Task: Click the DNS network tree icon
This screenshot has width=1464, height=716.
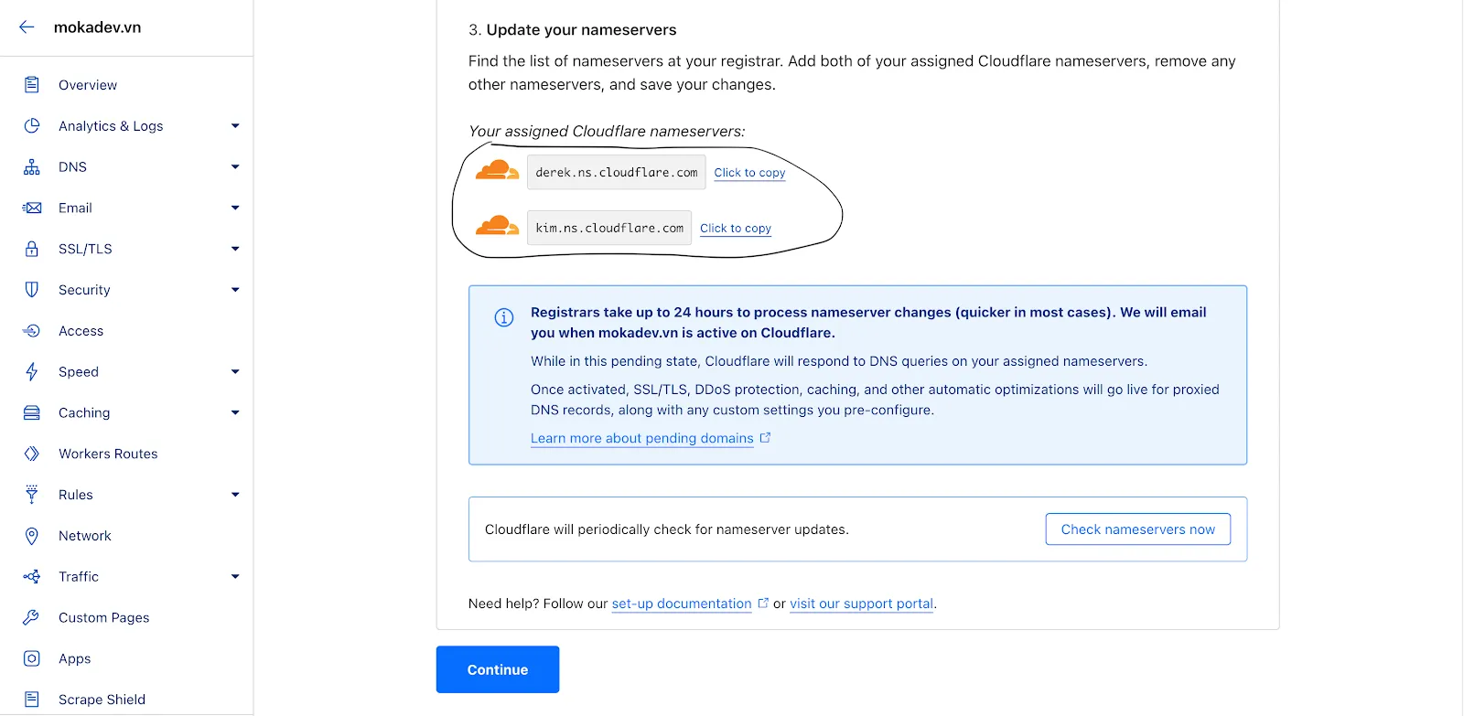Action: pos(32,167)
